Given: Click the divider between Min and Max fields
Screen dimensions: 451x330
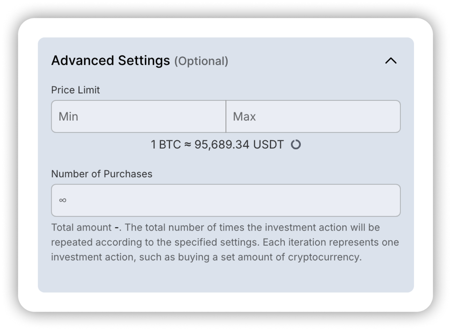Looking at the screenshot, I should tap(226, 116).
